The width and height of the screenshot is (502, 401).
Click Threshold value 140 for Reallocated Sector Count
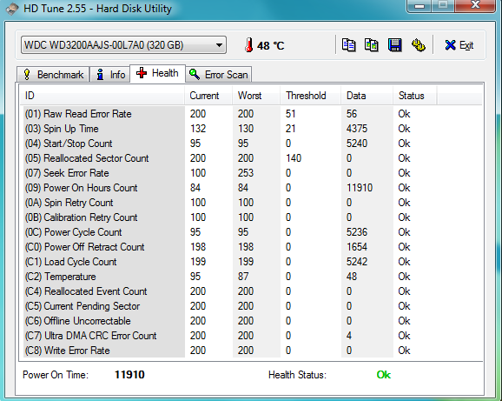coord(294,158)
